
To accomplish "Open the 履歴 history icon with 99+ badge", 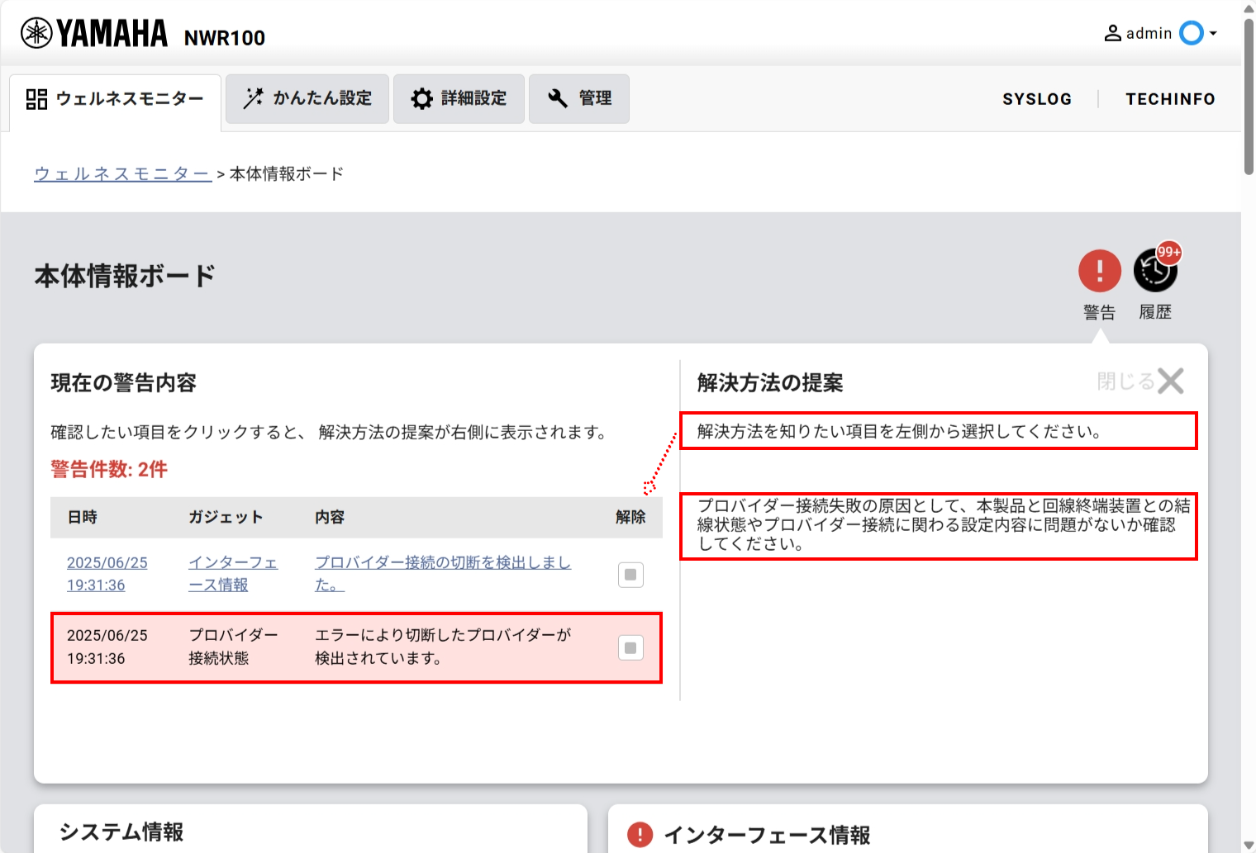I will tap(1155, 270).
